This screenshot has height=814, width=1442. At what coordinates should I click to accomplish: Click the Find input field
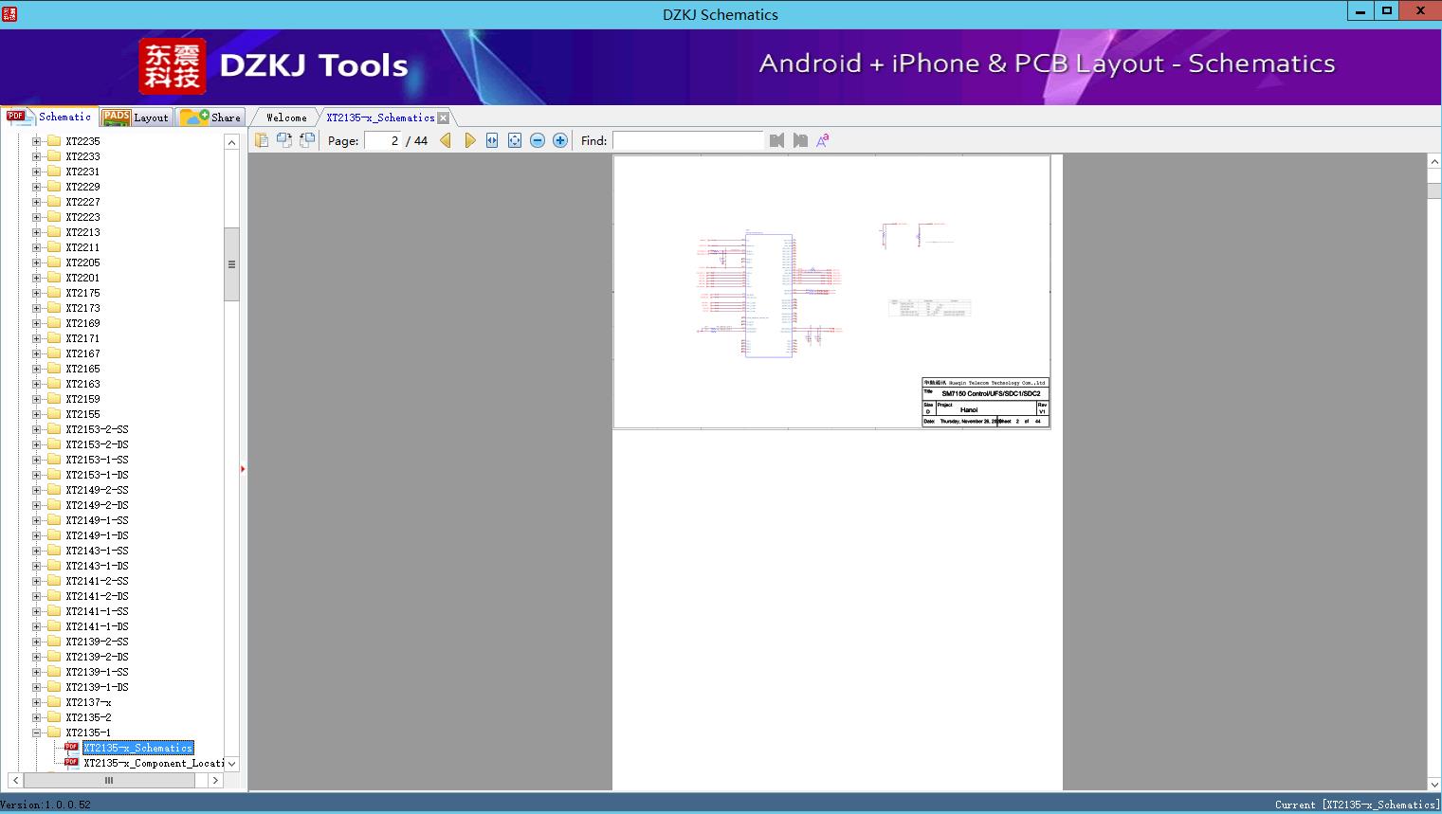coord(688,140)
